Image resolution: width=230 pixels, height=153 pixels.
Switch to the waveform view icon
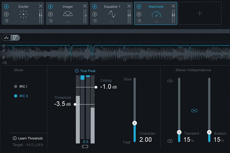6,38
